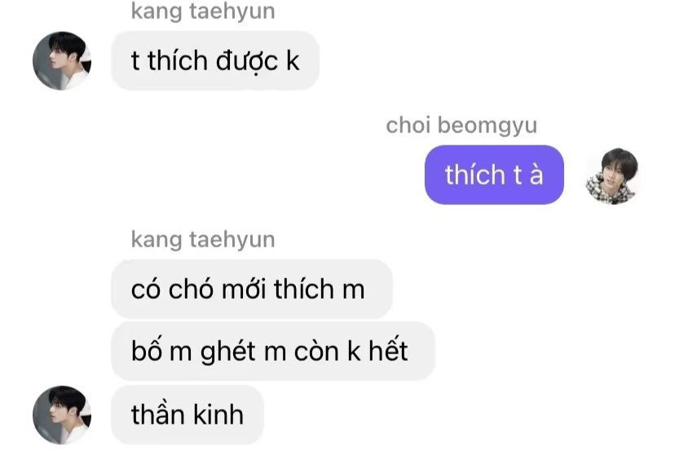
Task: Click the word 'chó' in the gray bubble
Action: 191,288
